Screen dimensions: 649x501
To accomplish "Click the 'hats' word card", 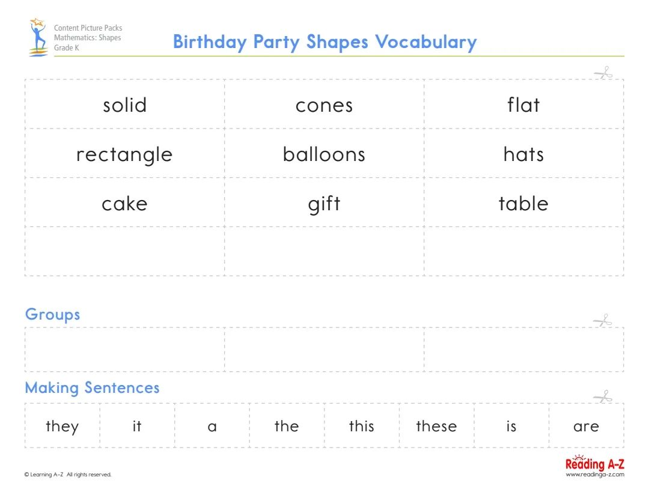I will click(x=523, y=154).
